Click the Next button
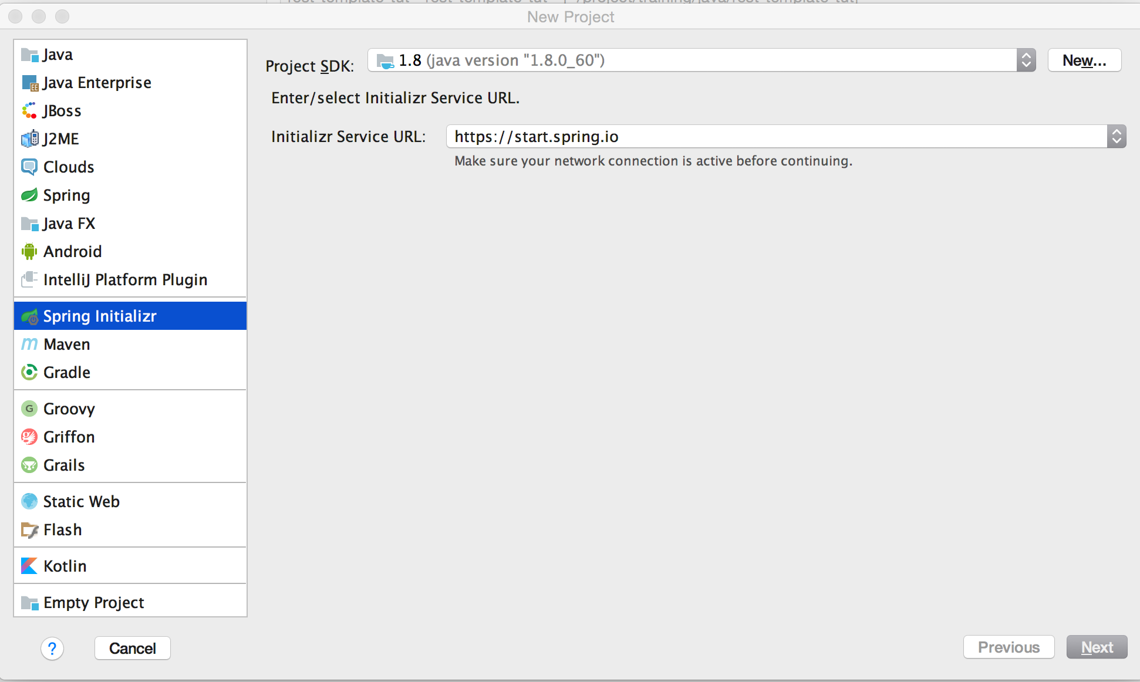The width and height of the screenshot is (1140, 682). [1097, 647]
